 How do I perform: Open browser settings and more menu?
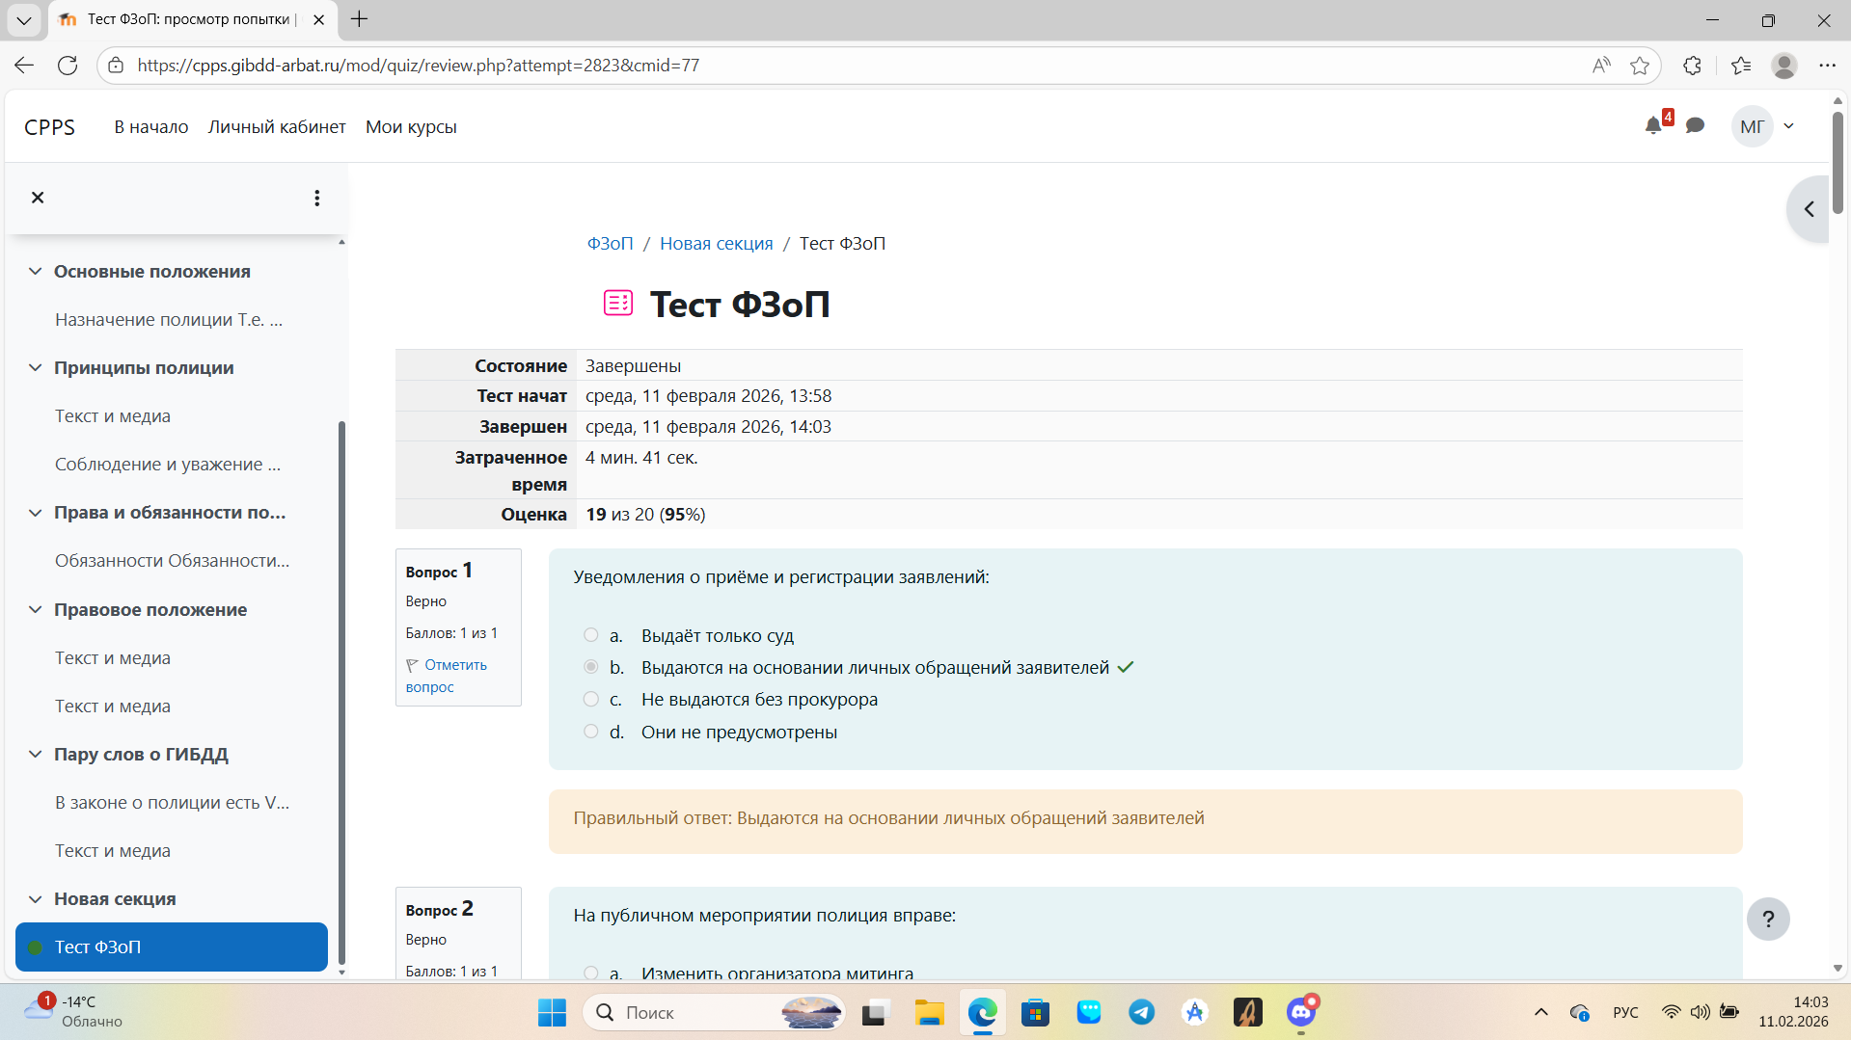(1827, 66)
